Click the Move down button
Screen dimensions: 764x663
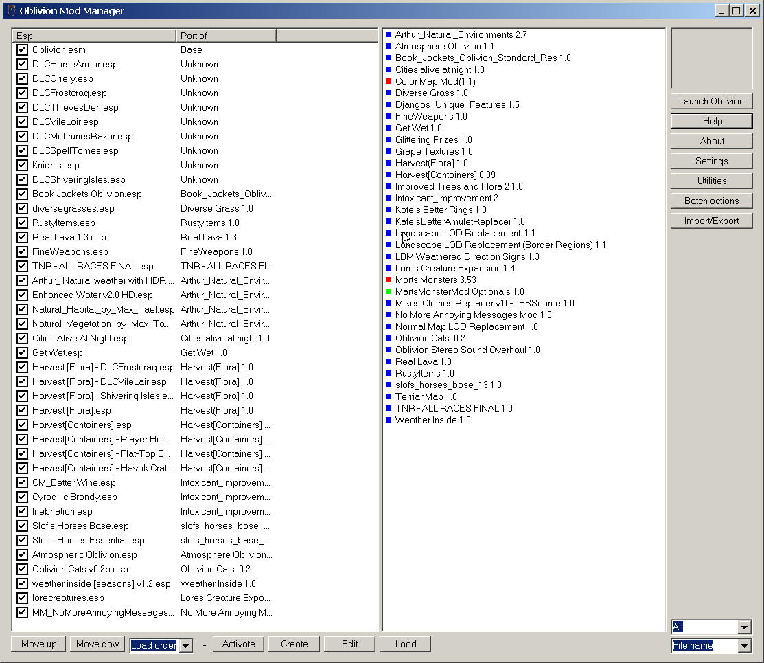97,644
